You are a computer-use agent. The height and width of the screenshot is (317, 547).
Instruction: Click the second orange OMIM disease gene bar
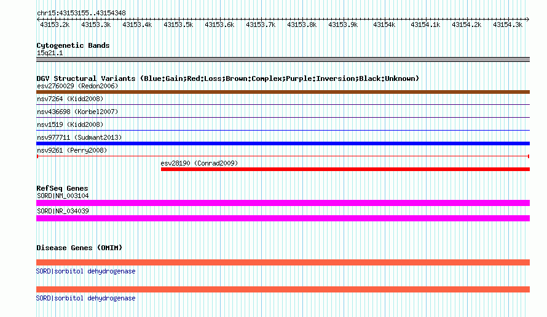pyautogui.click(x=283, y=289)
